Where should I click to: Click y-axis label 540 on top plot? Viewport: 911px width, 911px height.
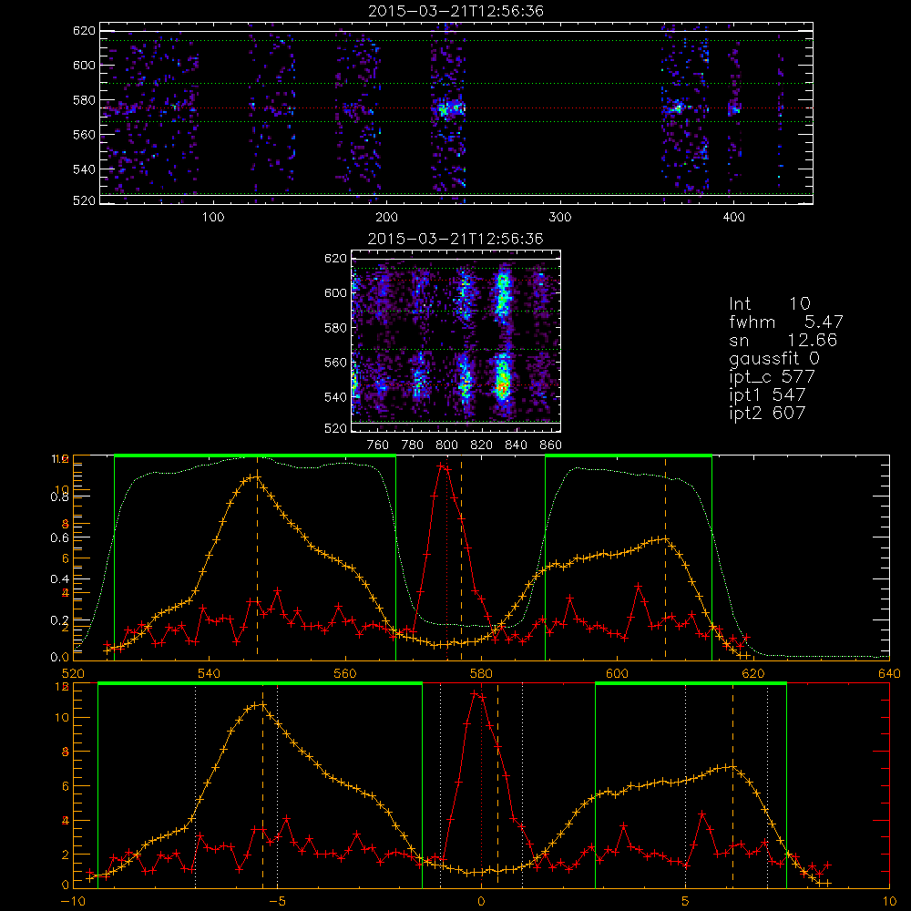pos(84,169)
